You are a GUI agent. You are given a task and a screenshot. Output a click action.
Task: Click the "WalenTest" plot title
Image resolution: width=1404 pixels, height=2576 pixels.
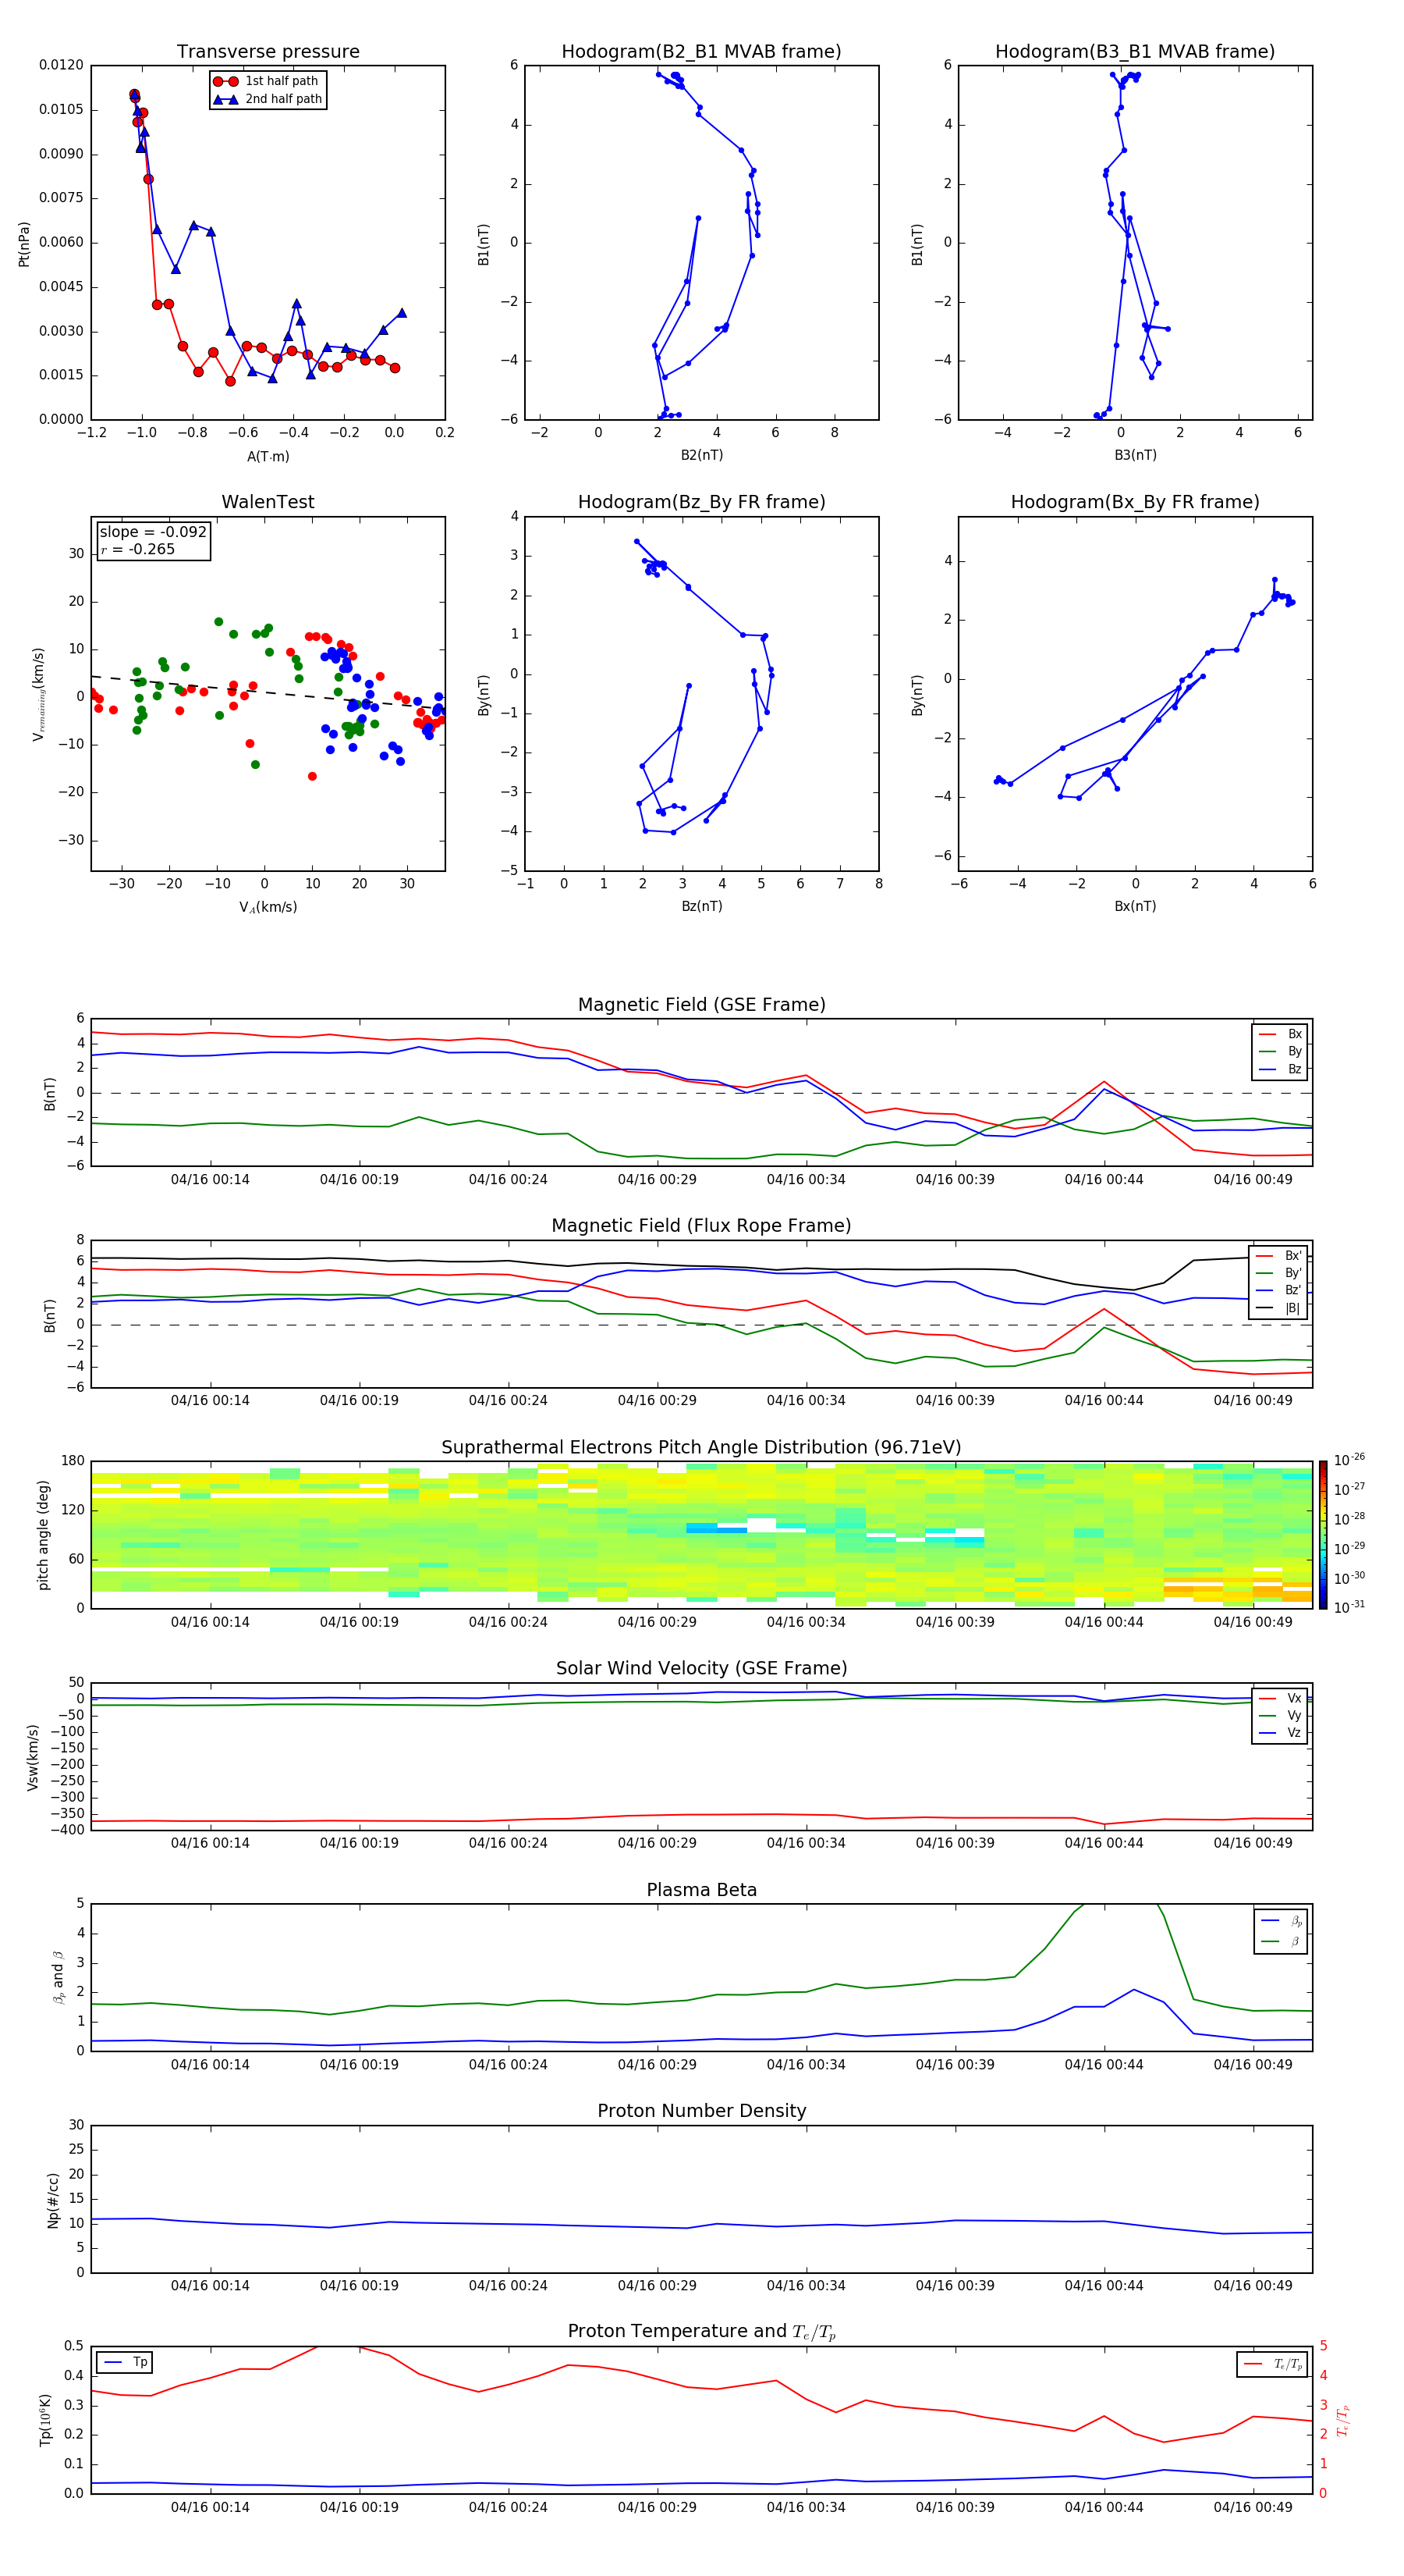point(268,502)
